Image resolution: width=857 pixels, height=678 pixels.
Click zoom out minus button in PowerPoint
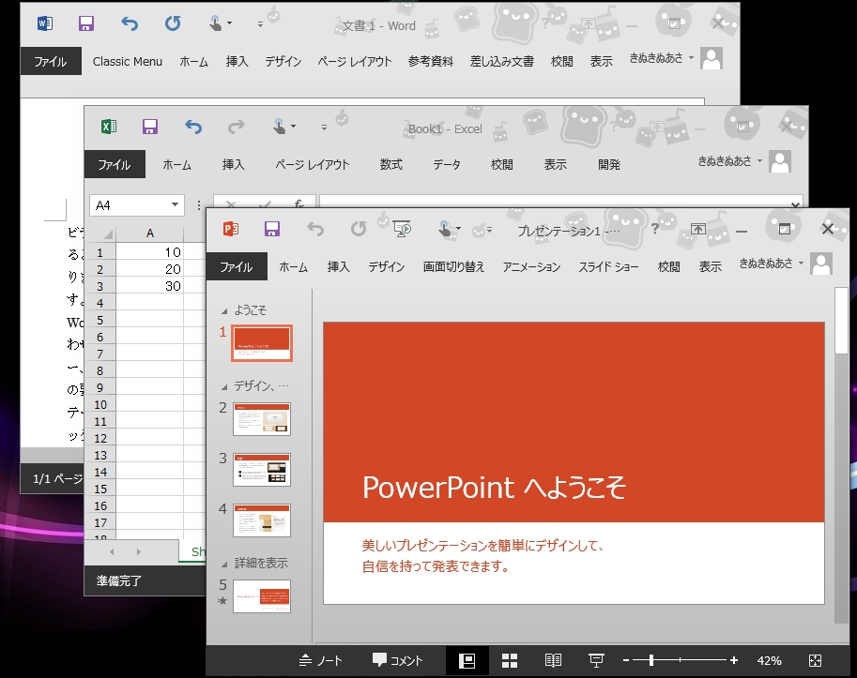coord(626,660)
